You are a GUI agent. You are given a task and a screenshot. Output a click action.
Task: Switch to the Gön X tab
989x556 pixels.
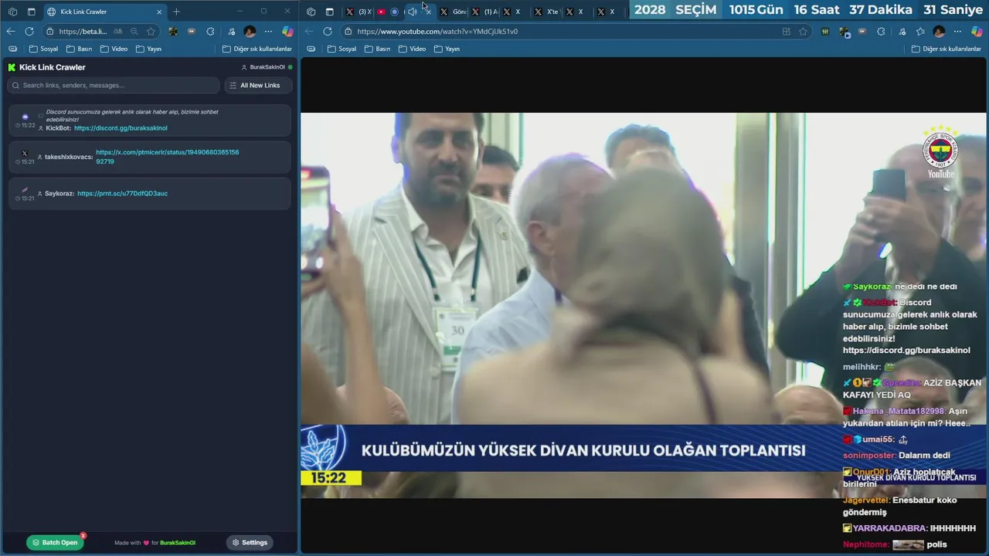pos(454,12)
